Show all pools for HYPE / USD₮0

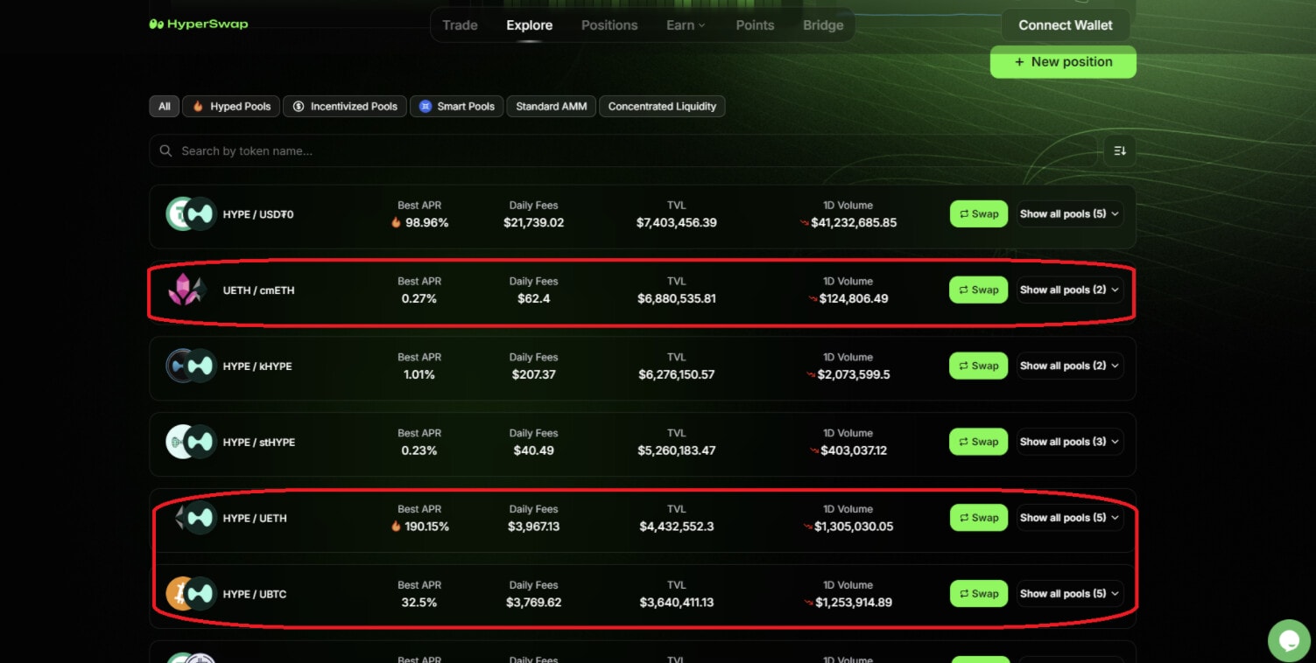(x=1070, y=214)
